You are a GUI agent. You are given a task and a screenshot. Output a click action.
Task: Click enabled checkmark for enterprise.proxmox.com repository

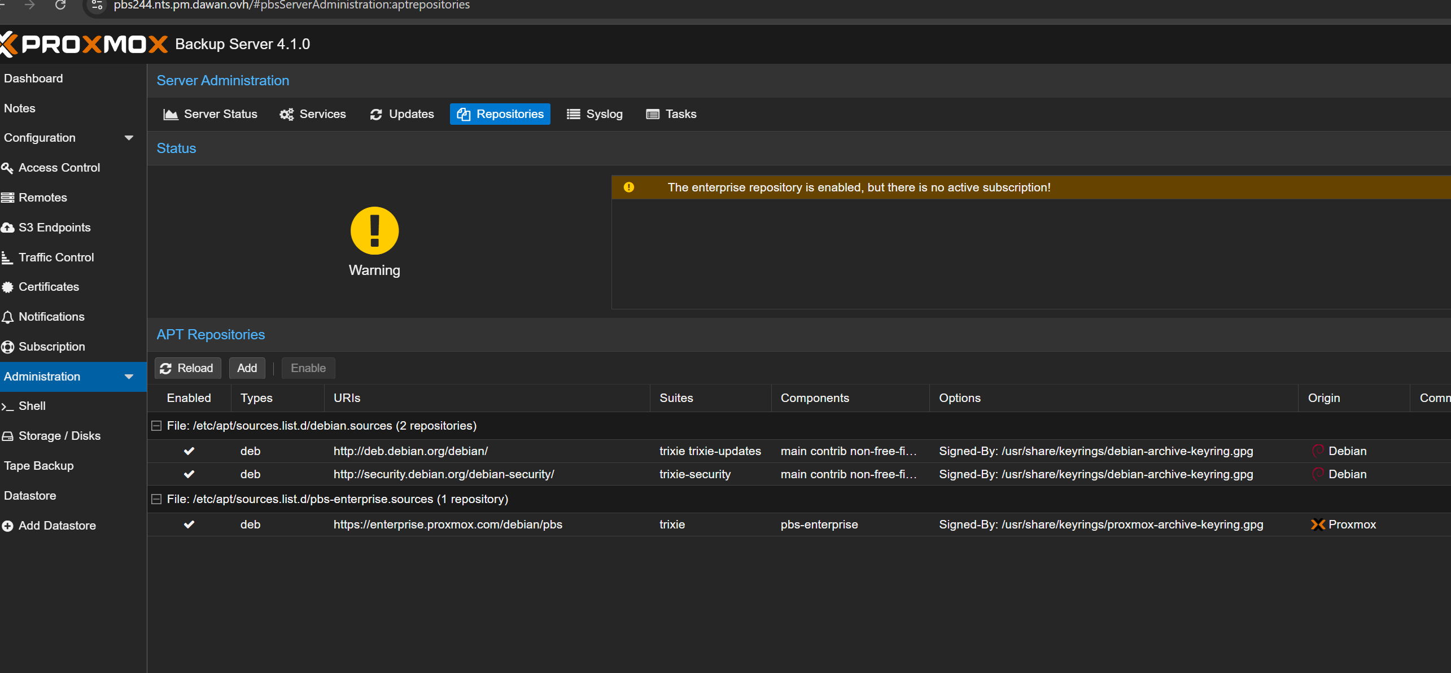pyautogui.click(x=189, y=525)
